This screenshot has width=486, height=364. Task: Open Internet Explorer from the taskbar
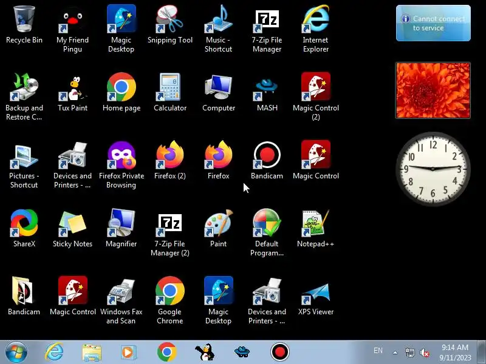click(x=54, y=352)
